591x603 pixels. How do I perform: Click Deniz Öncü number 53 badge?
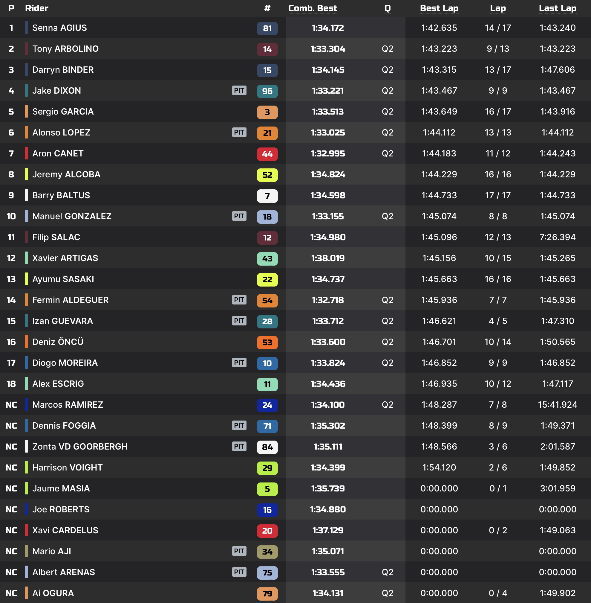pyautogui.click(x=267, y=342)
